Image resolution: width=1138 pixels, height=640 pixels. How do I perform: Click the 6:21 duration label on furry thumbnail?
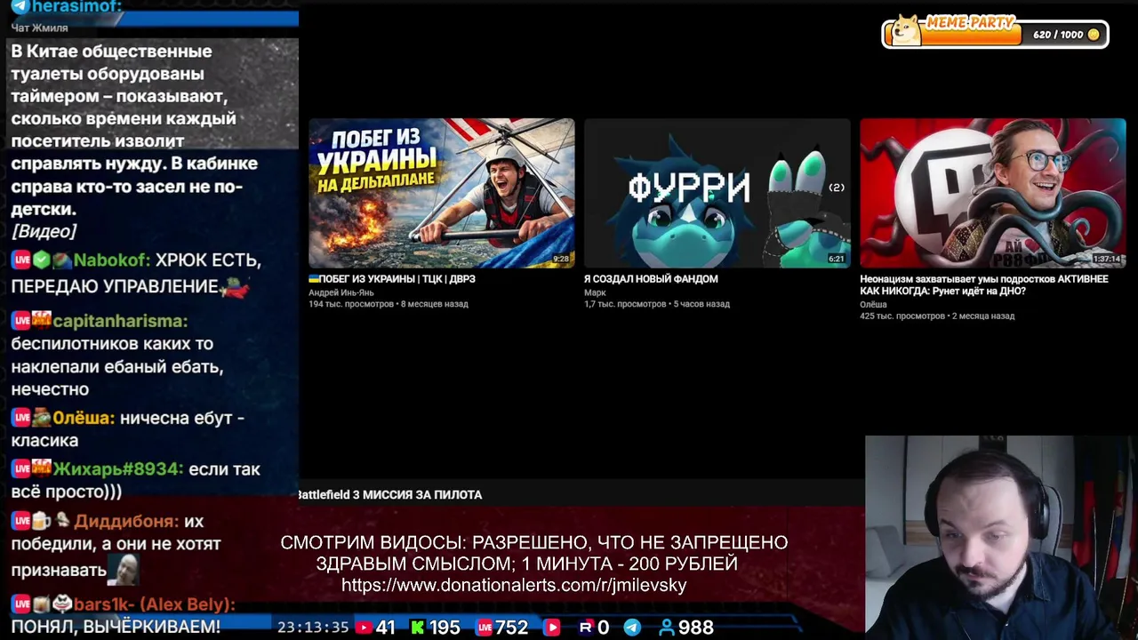(x=836, y=259)
